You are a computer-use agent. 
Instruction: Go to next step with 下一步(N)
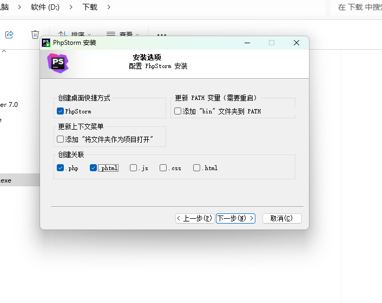click(235, 218)
